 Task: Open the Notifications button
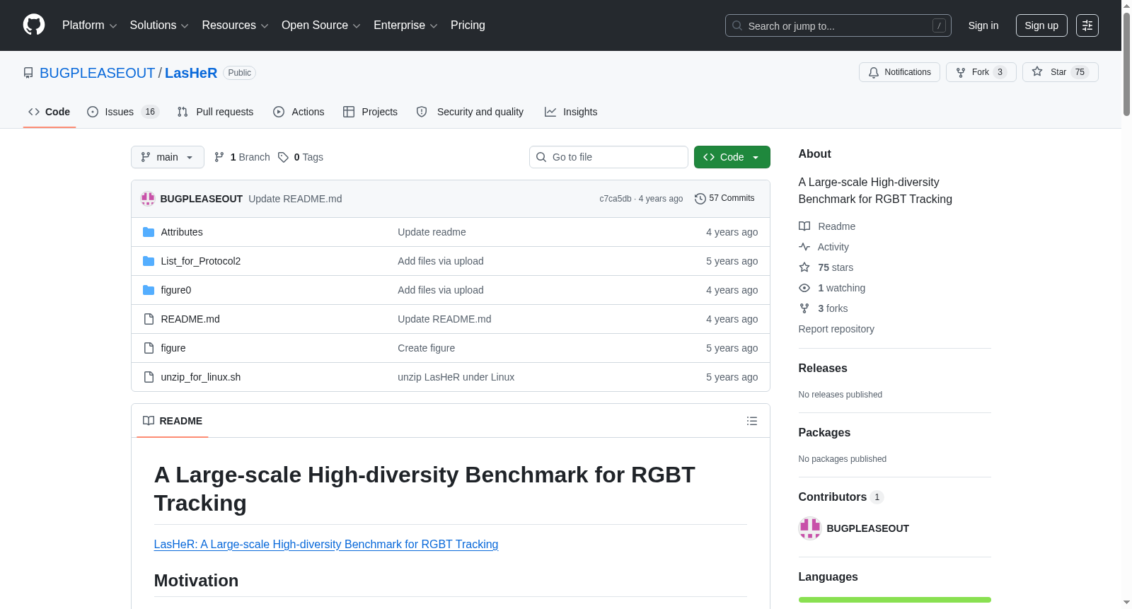pyautogui.click(x=899, y=72)
